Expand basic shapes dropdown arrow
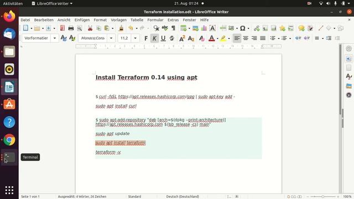Viewport: 354px width, 199px height. (334, 28)
